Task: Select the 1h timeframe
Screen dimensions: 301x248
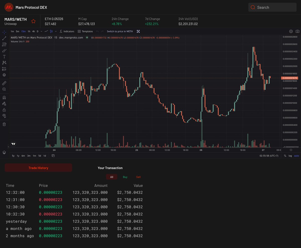Action: [x=29, y=31]
